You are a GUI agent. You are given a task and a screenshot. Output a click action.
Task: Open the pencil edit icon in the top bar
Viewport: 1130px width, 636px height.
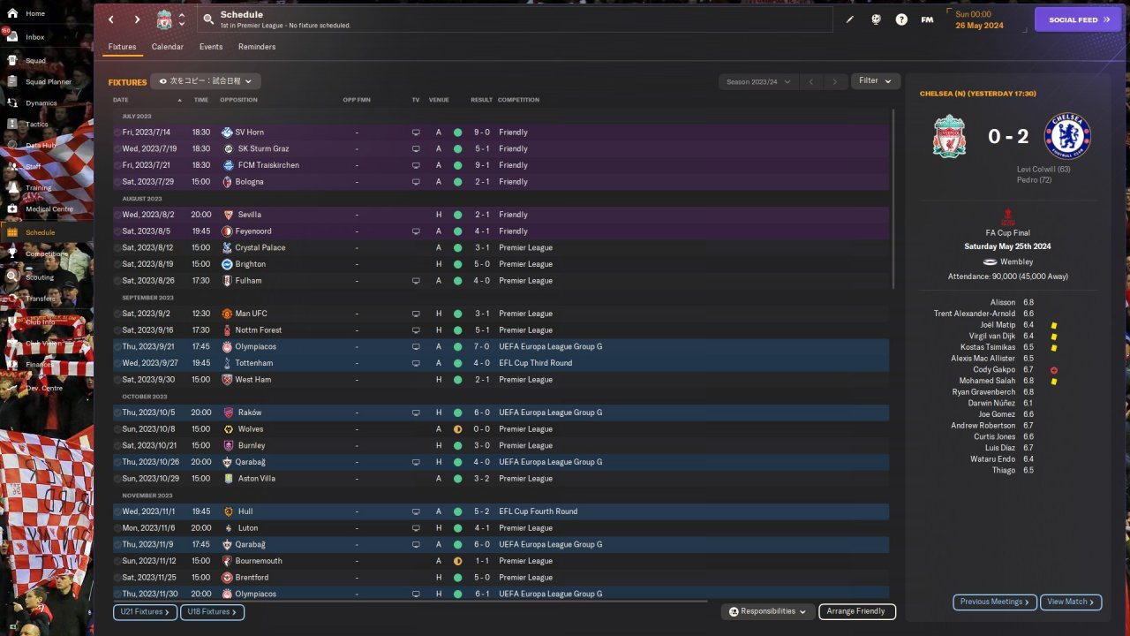click(x=850, y=19)
